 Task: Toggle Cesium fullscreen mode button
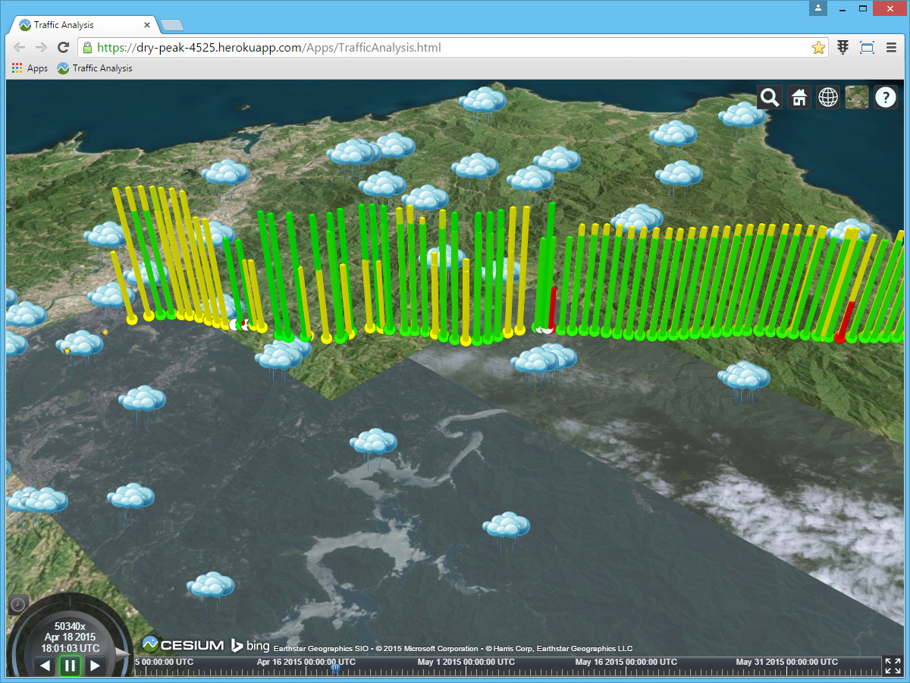click(893, 666)
